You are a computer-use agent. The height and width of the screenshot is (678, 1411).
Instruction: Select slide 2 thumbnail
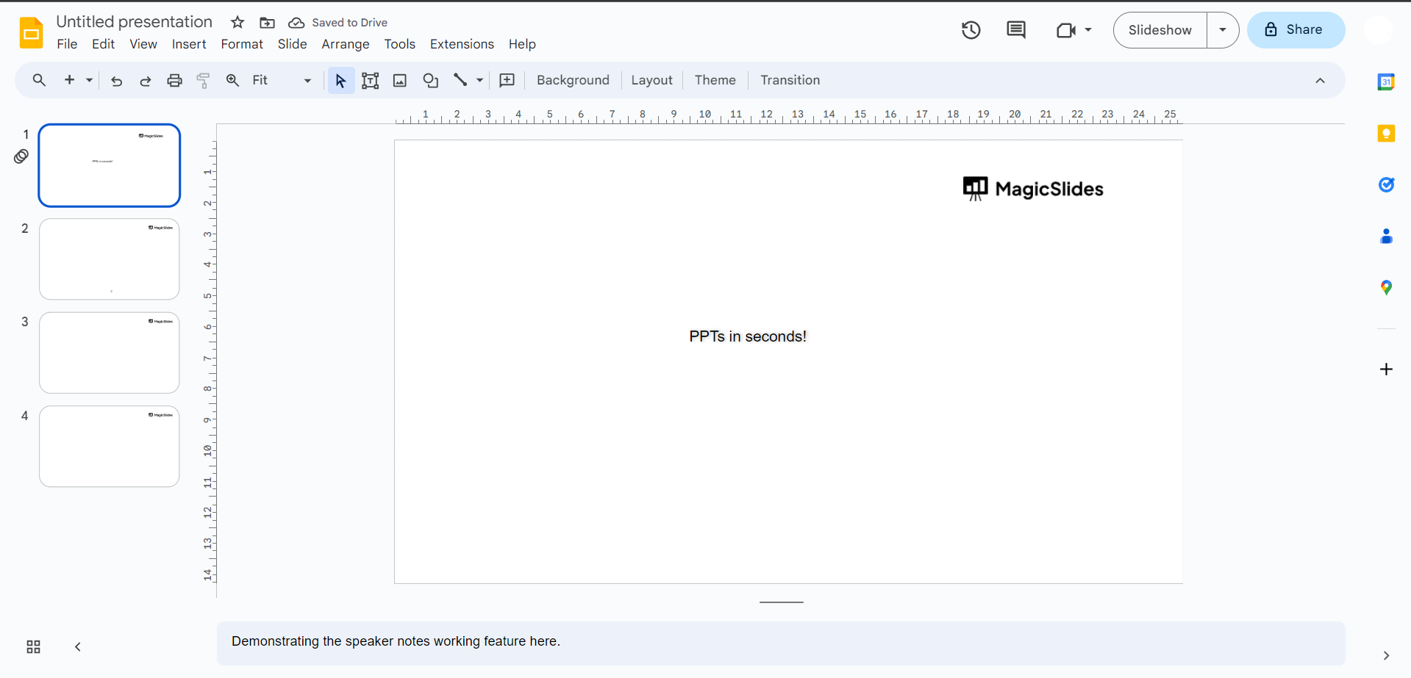[110, 259]
